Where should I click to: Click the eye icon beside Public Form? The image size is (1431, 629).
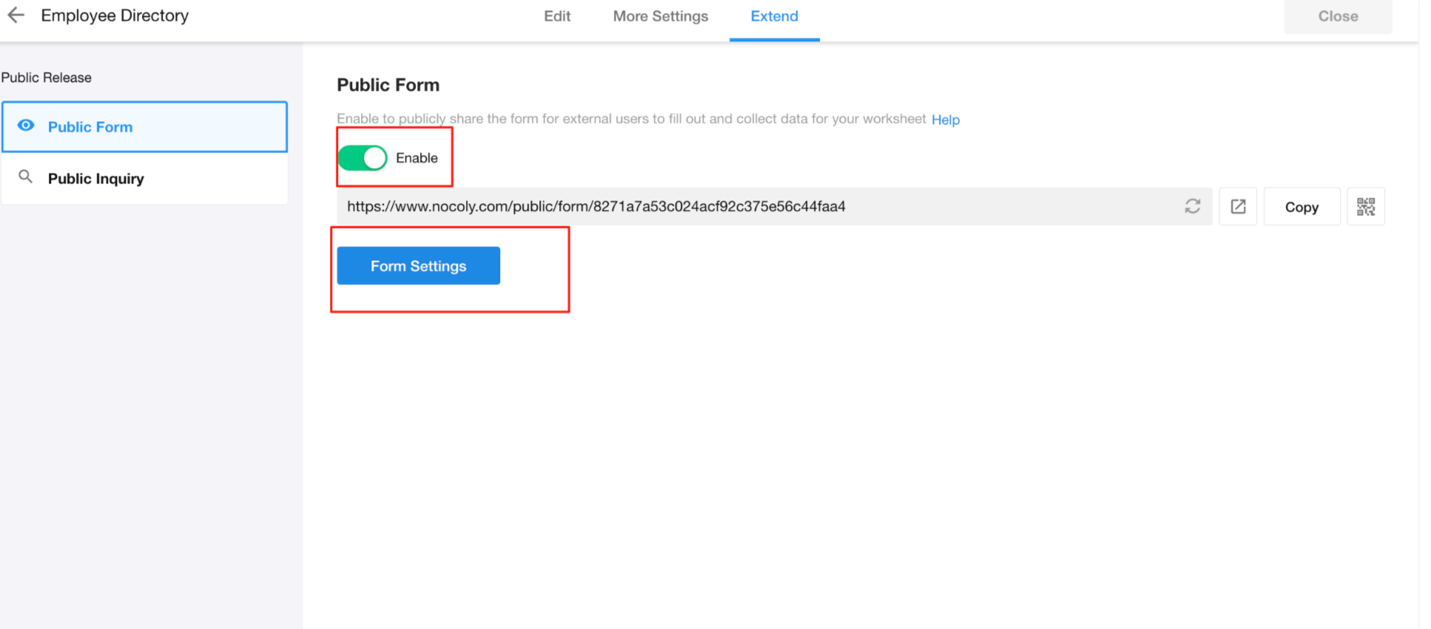(26, 126)
